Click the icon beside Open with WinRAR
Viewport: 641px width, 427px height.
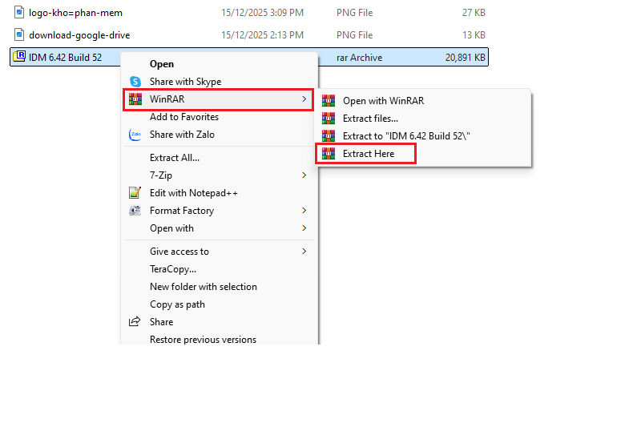pyautogui.click(x=328, y=101)
